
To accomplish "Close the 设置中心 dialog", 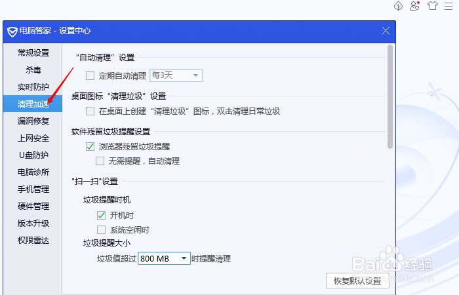I will 386,30.
